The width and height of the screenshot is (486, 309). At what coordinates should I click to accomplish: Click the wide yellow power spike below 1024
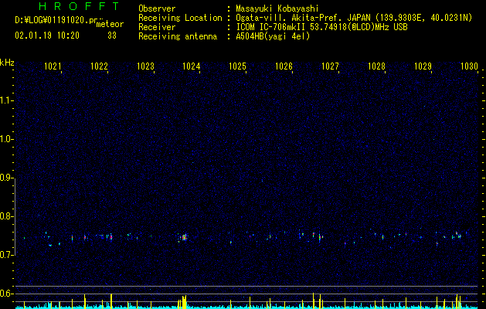click(x=183, y=302)
